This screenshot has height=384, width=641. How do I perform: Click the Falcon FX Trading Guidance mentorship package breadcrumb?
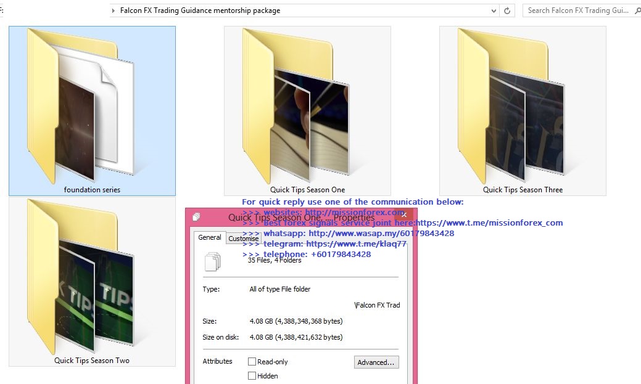[200, 10]
